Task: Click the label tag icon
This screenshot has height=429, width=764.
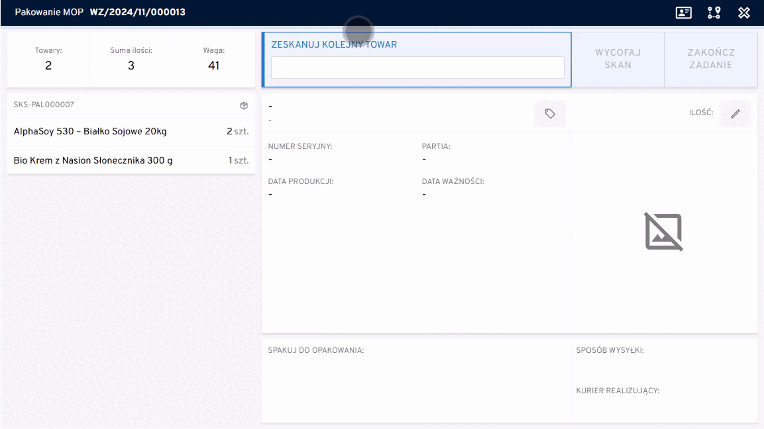Action: coord(549,114)
